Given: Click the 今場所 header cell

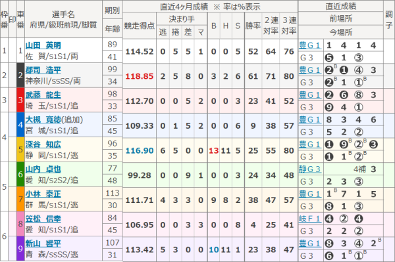Looking at the screenshot, I should click(340, 32).
